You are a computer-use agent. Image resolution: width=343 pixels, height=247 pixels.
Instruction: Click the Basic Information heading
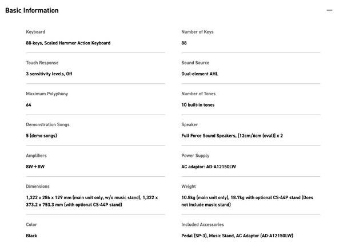point(32,10)
